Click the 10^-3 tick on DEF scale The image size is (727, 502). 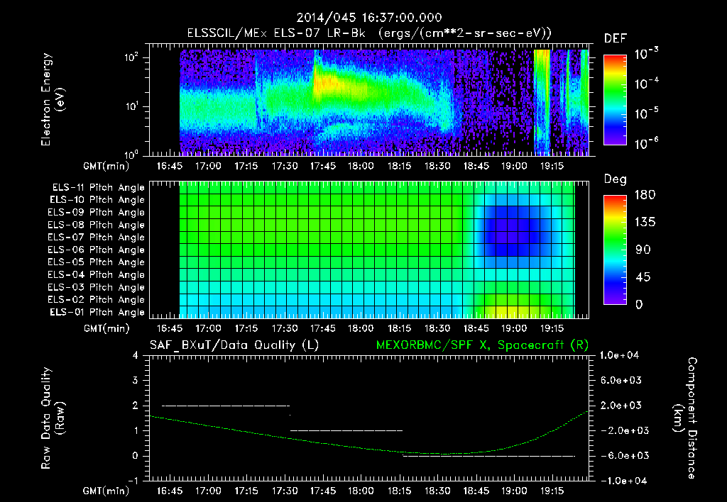click(x=646, y=54)
